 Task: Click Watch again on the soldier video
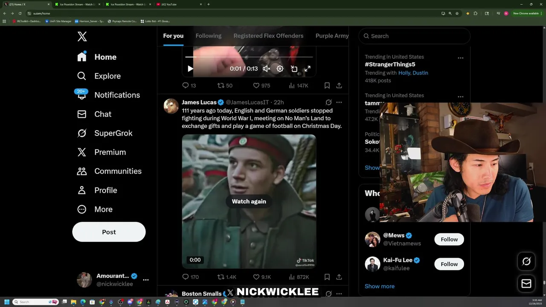(x=249, y=201)
